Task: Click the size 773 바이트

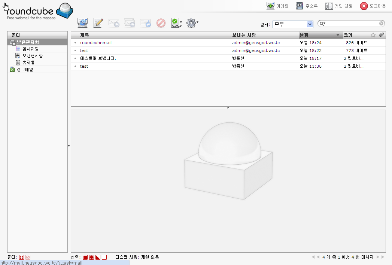Action: [x=357, y=51]
